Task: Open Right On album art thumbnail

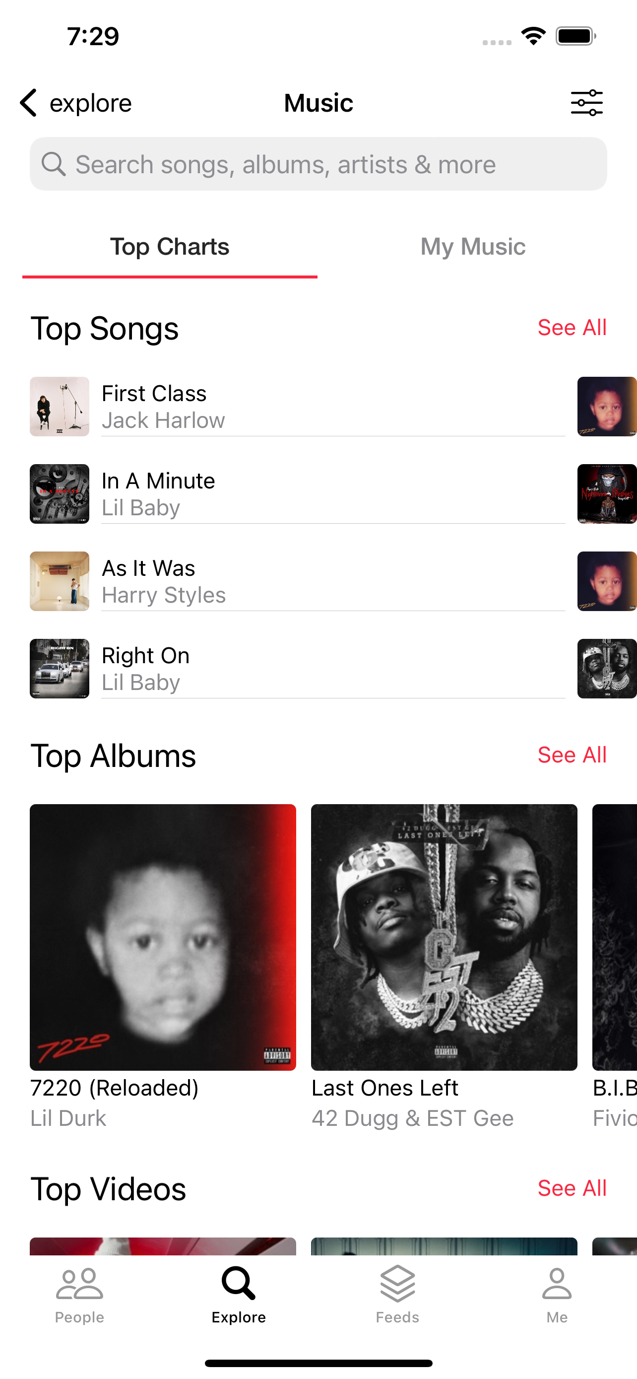Action: [x=60, y=669]
